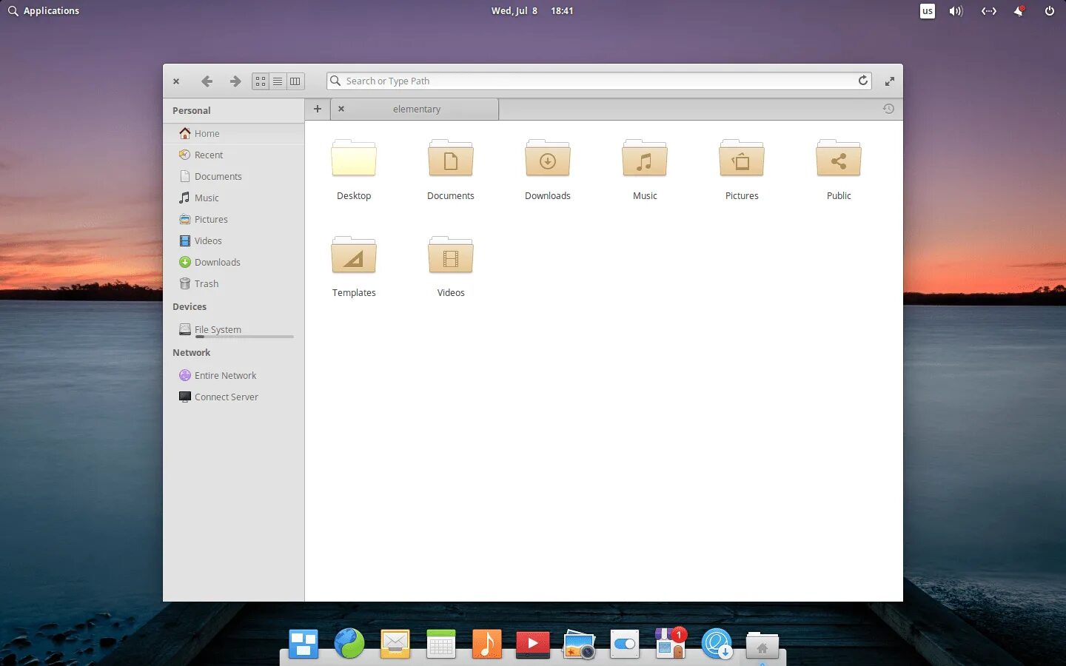Open the power session indicator

(x=1049, y=11)
